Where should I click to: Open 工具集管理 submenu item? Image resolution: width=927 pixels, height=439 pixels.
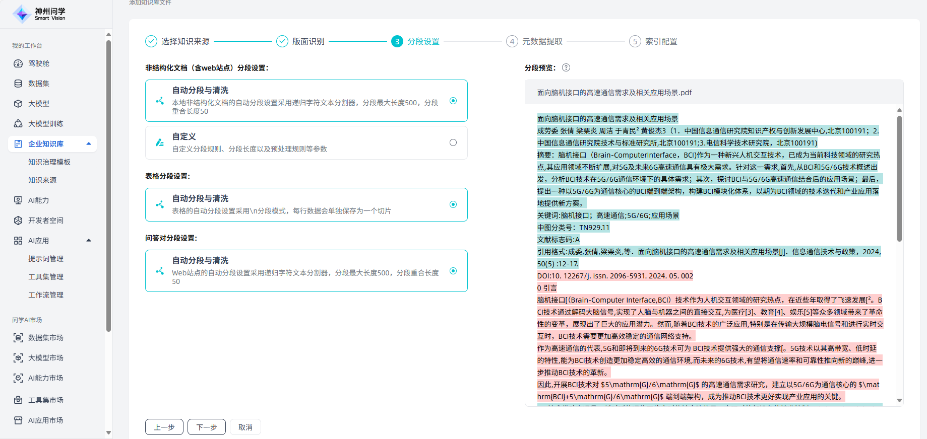46,277
